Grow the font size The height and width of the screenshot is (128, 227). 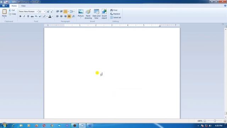pyautogui.click(x=48, y=11)
